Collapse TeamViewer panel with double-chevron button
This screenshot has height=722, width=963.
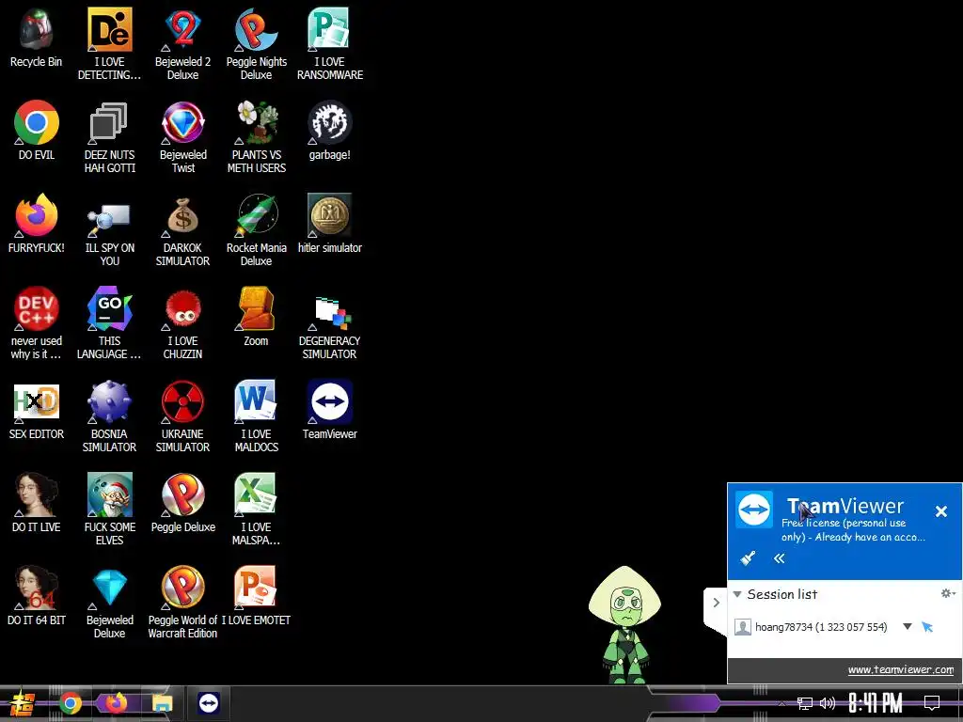point(780,558)
